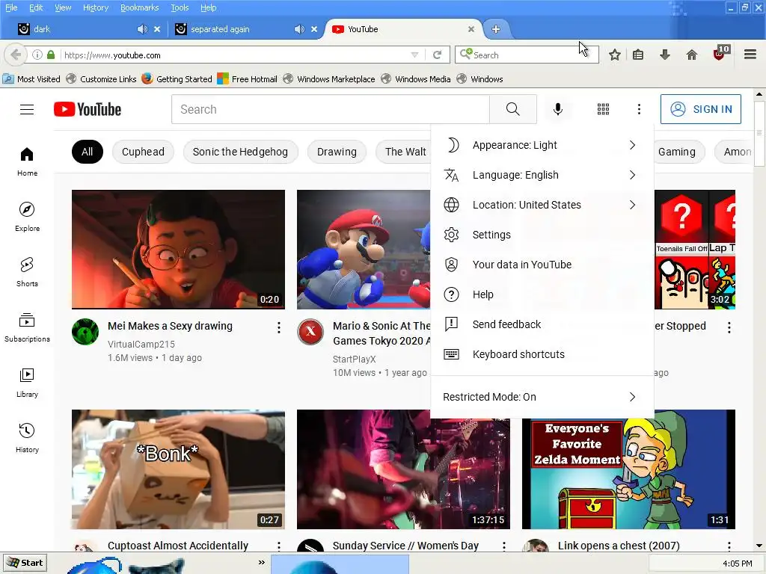
Task: Select the Cuphead filter chip
Action: point(143,152)
